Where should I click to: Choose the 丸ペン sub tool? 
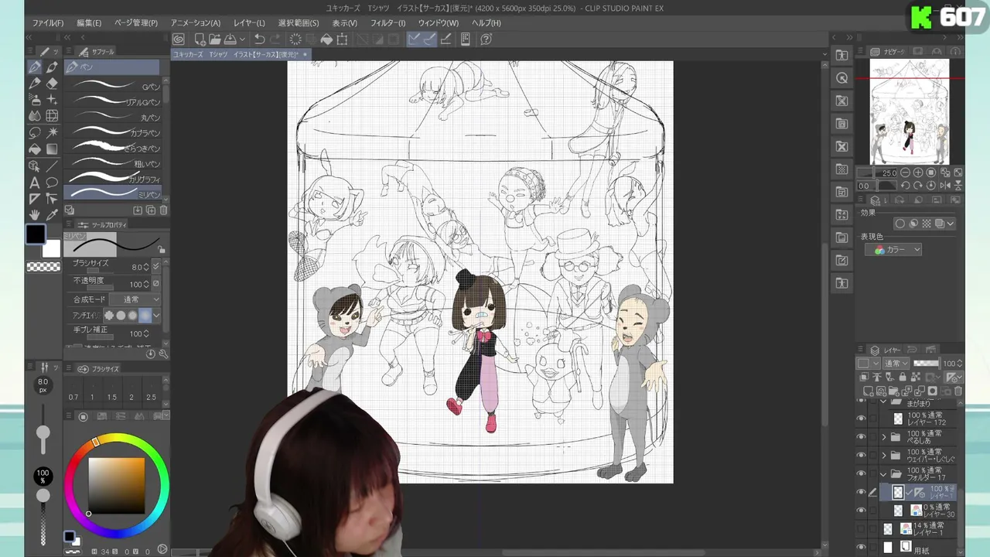click(x=114, y=117)
